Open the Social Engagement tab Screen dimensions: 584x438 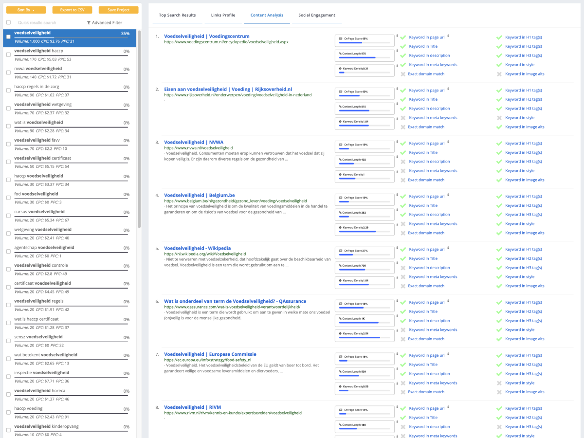coord(316,15)
